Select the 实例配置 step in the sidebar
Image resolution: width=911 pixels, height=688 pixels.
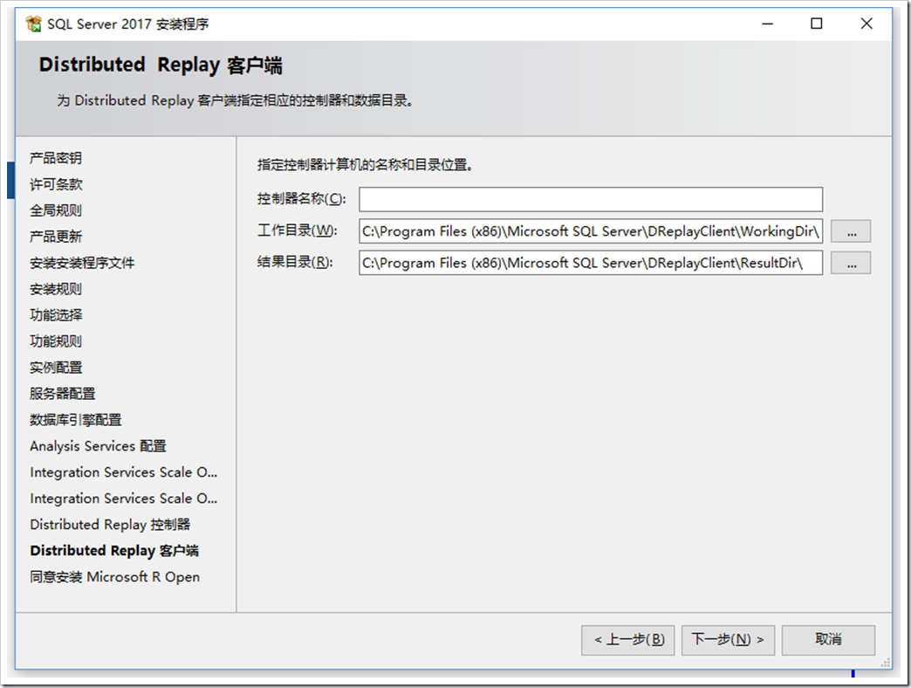tap(56, 368)
